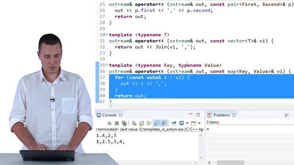Image resolution: width=294 pixels, height=165 pixels.
Task: Toggle show console on standard error change
Action: 164,123
